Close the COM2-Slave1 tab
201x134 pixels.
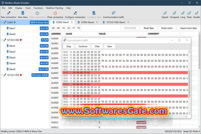point(72,22)
